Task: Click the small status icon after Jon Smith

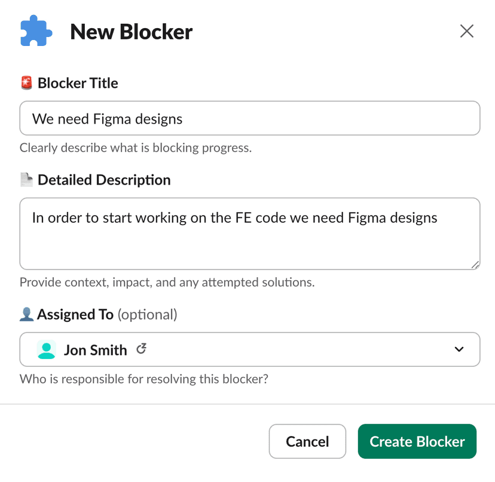Action: point(142,349)
